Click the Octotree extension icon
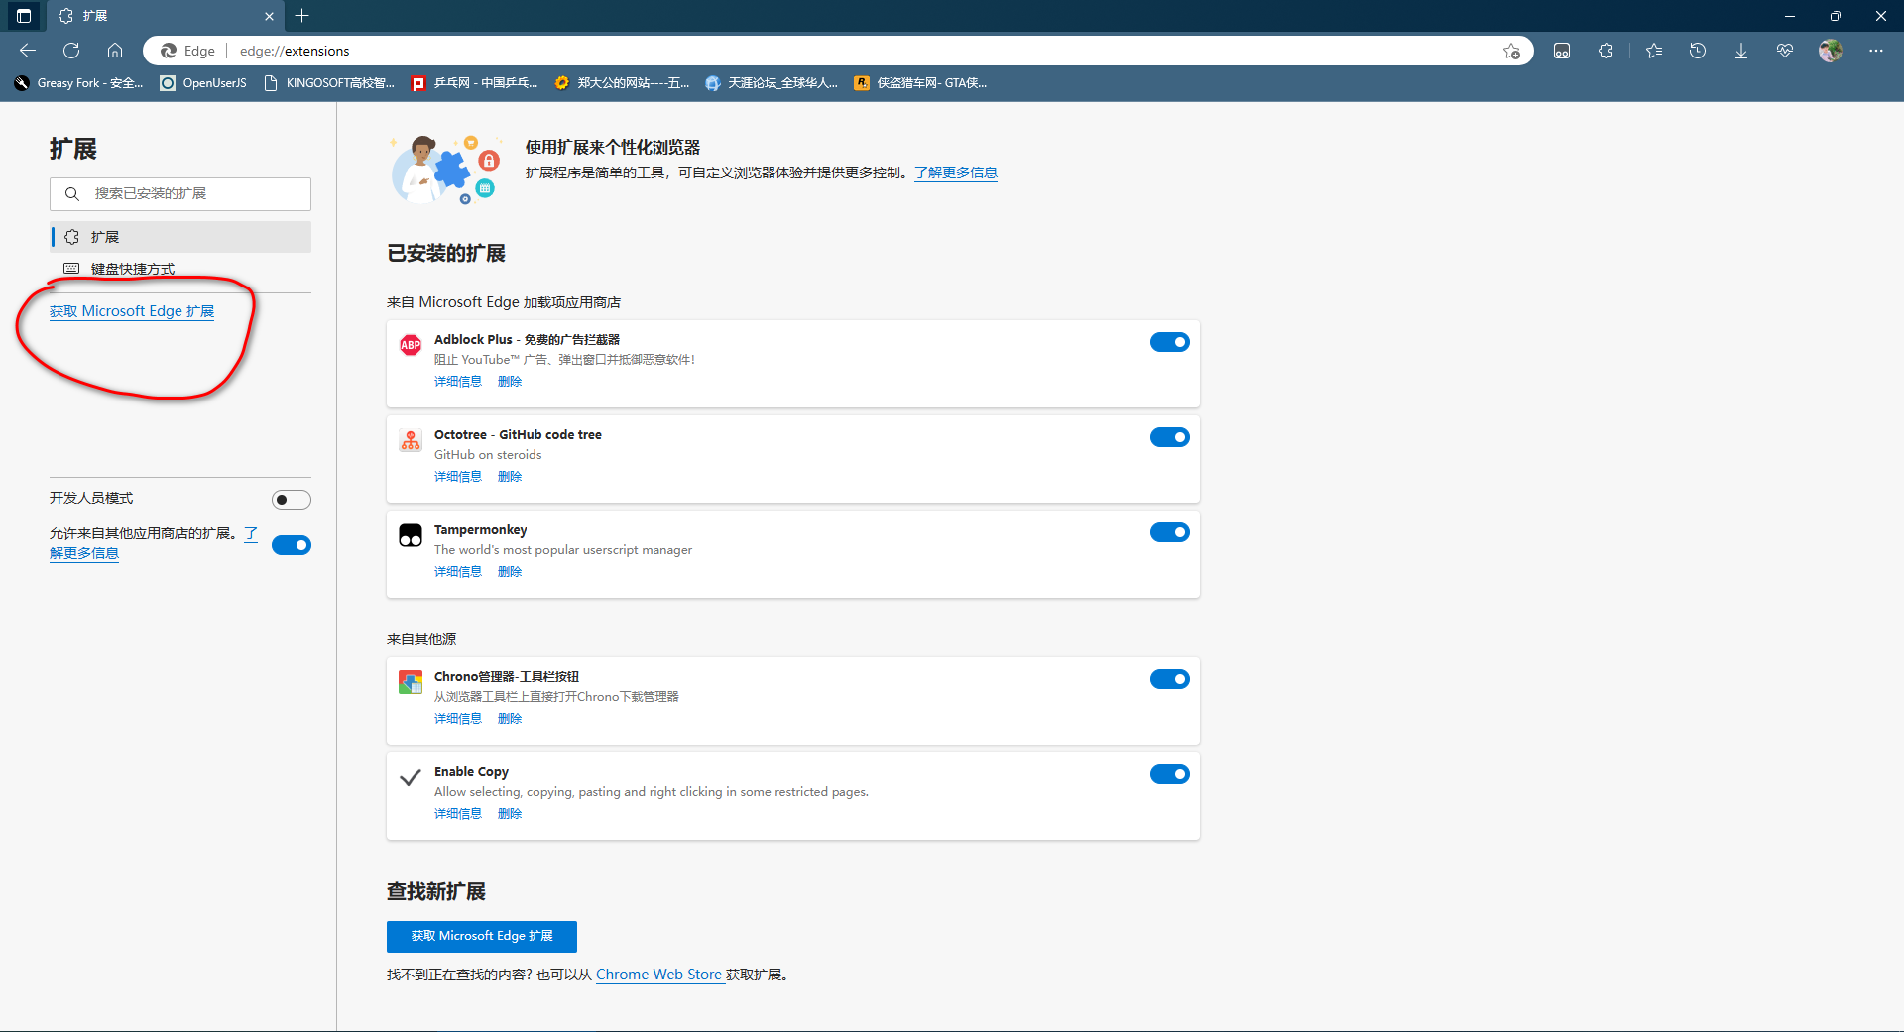The image size is (1904, 1032). [x=411, y=440]
